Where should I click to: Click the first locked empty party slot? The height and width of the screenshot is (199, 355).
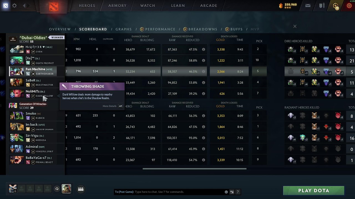(21, 189)
